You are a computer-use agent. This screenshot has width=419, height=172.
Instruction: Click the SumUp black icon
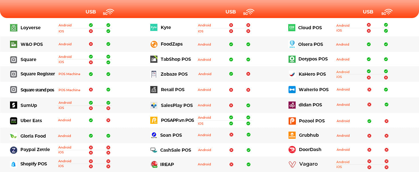13,105
